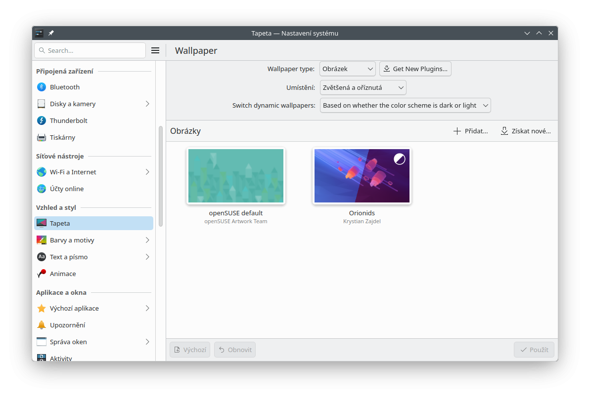Click the Upozornění bell icon
This screenshot has height=399, width=590.
42,325
